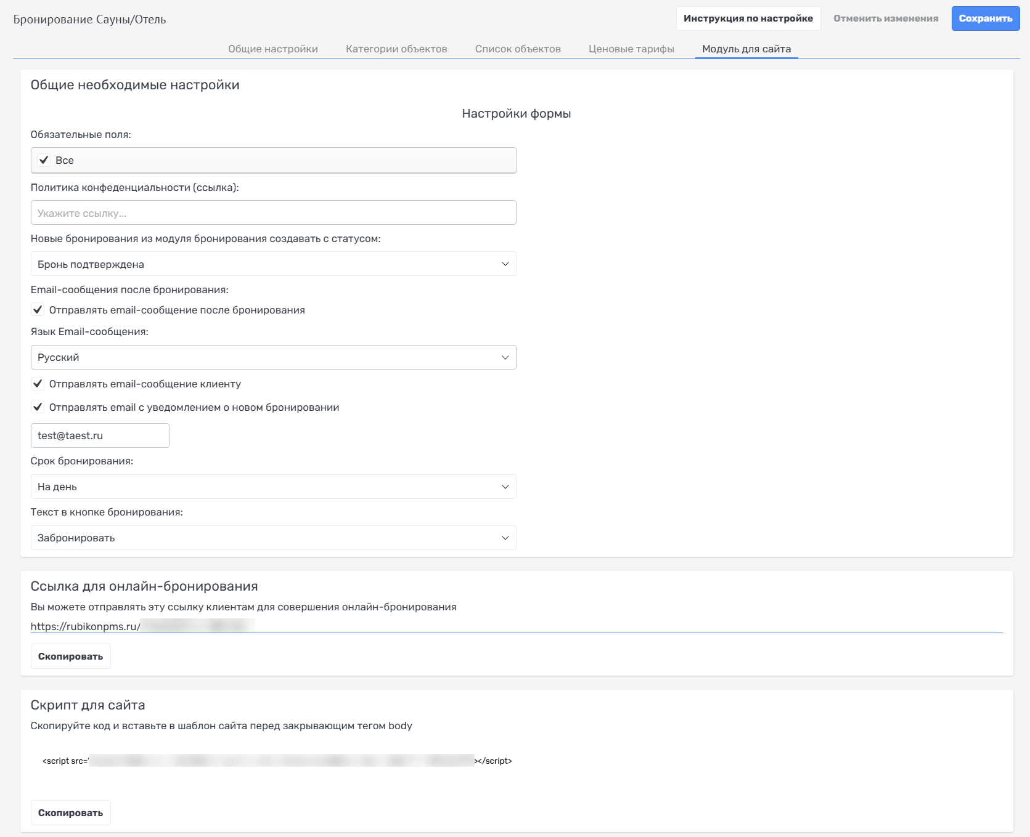
Task: Click the "Email-сообщения после бронирования:" label
Action: pos(129,289)
